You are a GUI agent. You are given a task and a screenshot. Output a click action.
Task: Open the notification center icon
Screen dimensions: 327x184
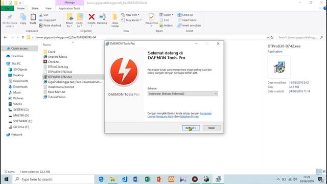pos(320,179)
